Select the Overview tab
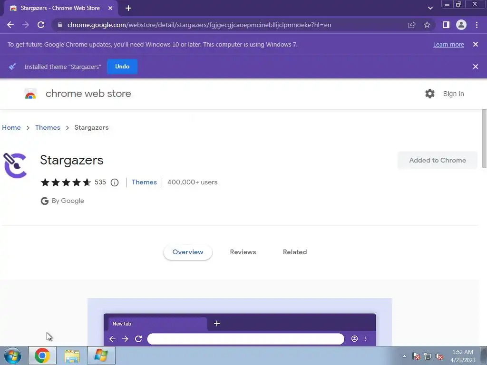 click(x=188, y=252)
